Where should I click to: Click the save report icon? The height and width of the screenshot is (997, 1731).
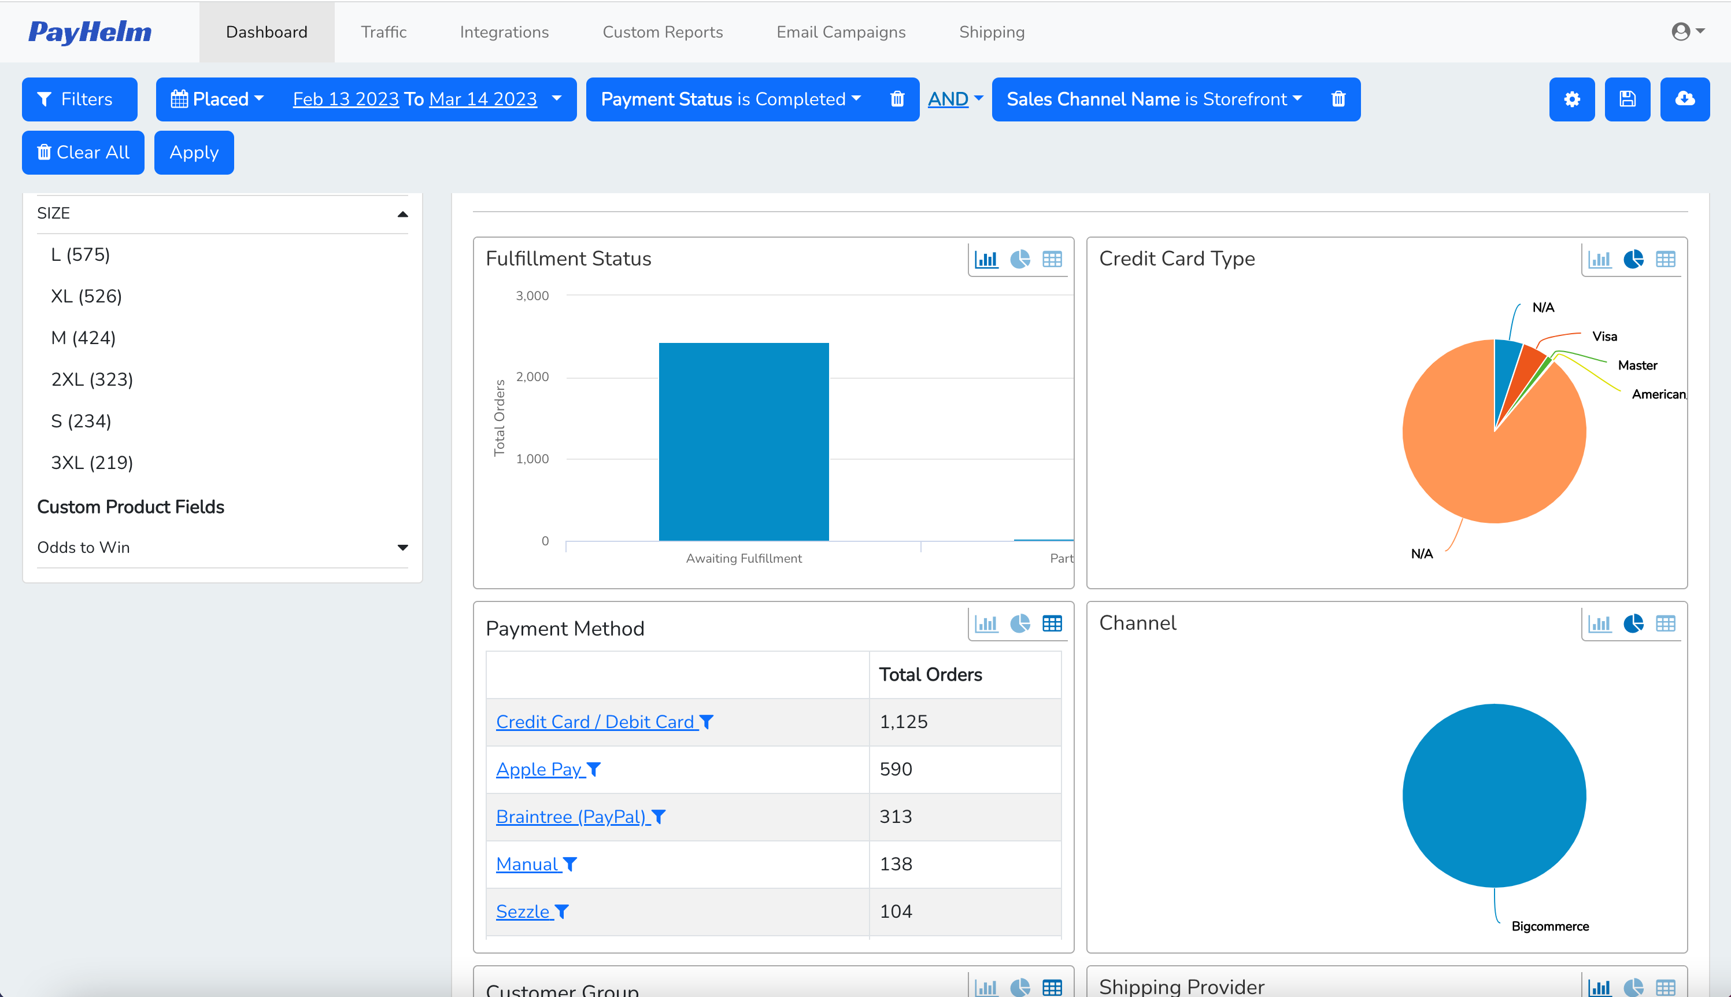(x=1628, y=99)
